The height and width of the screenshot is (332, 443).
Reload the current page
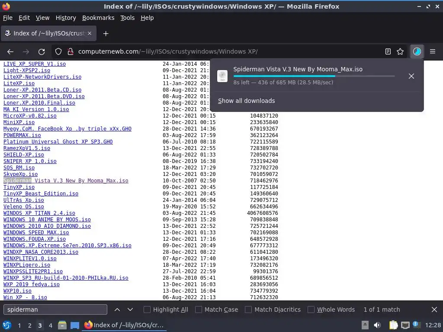[x=42, y=52]
